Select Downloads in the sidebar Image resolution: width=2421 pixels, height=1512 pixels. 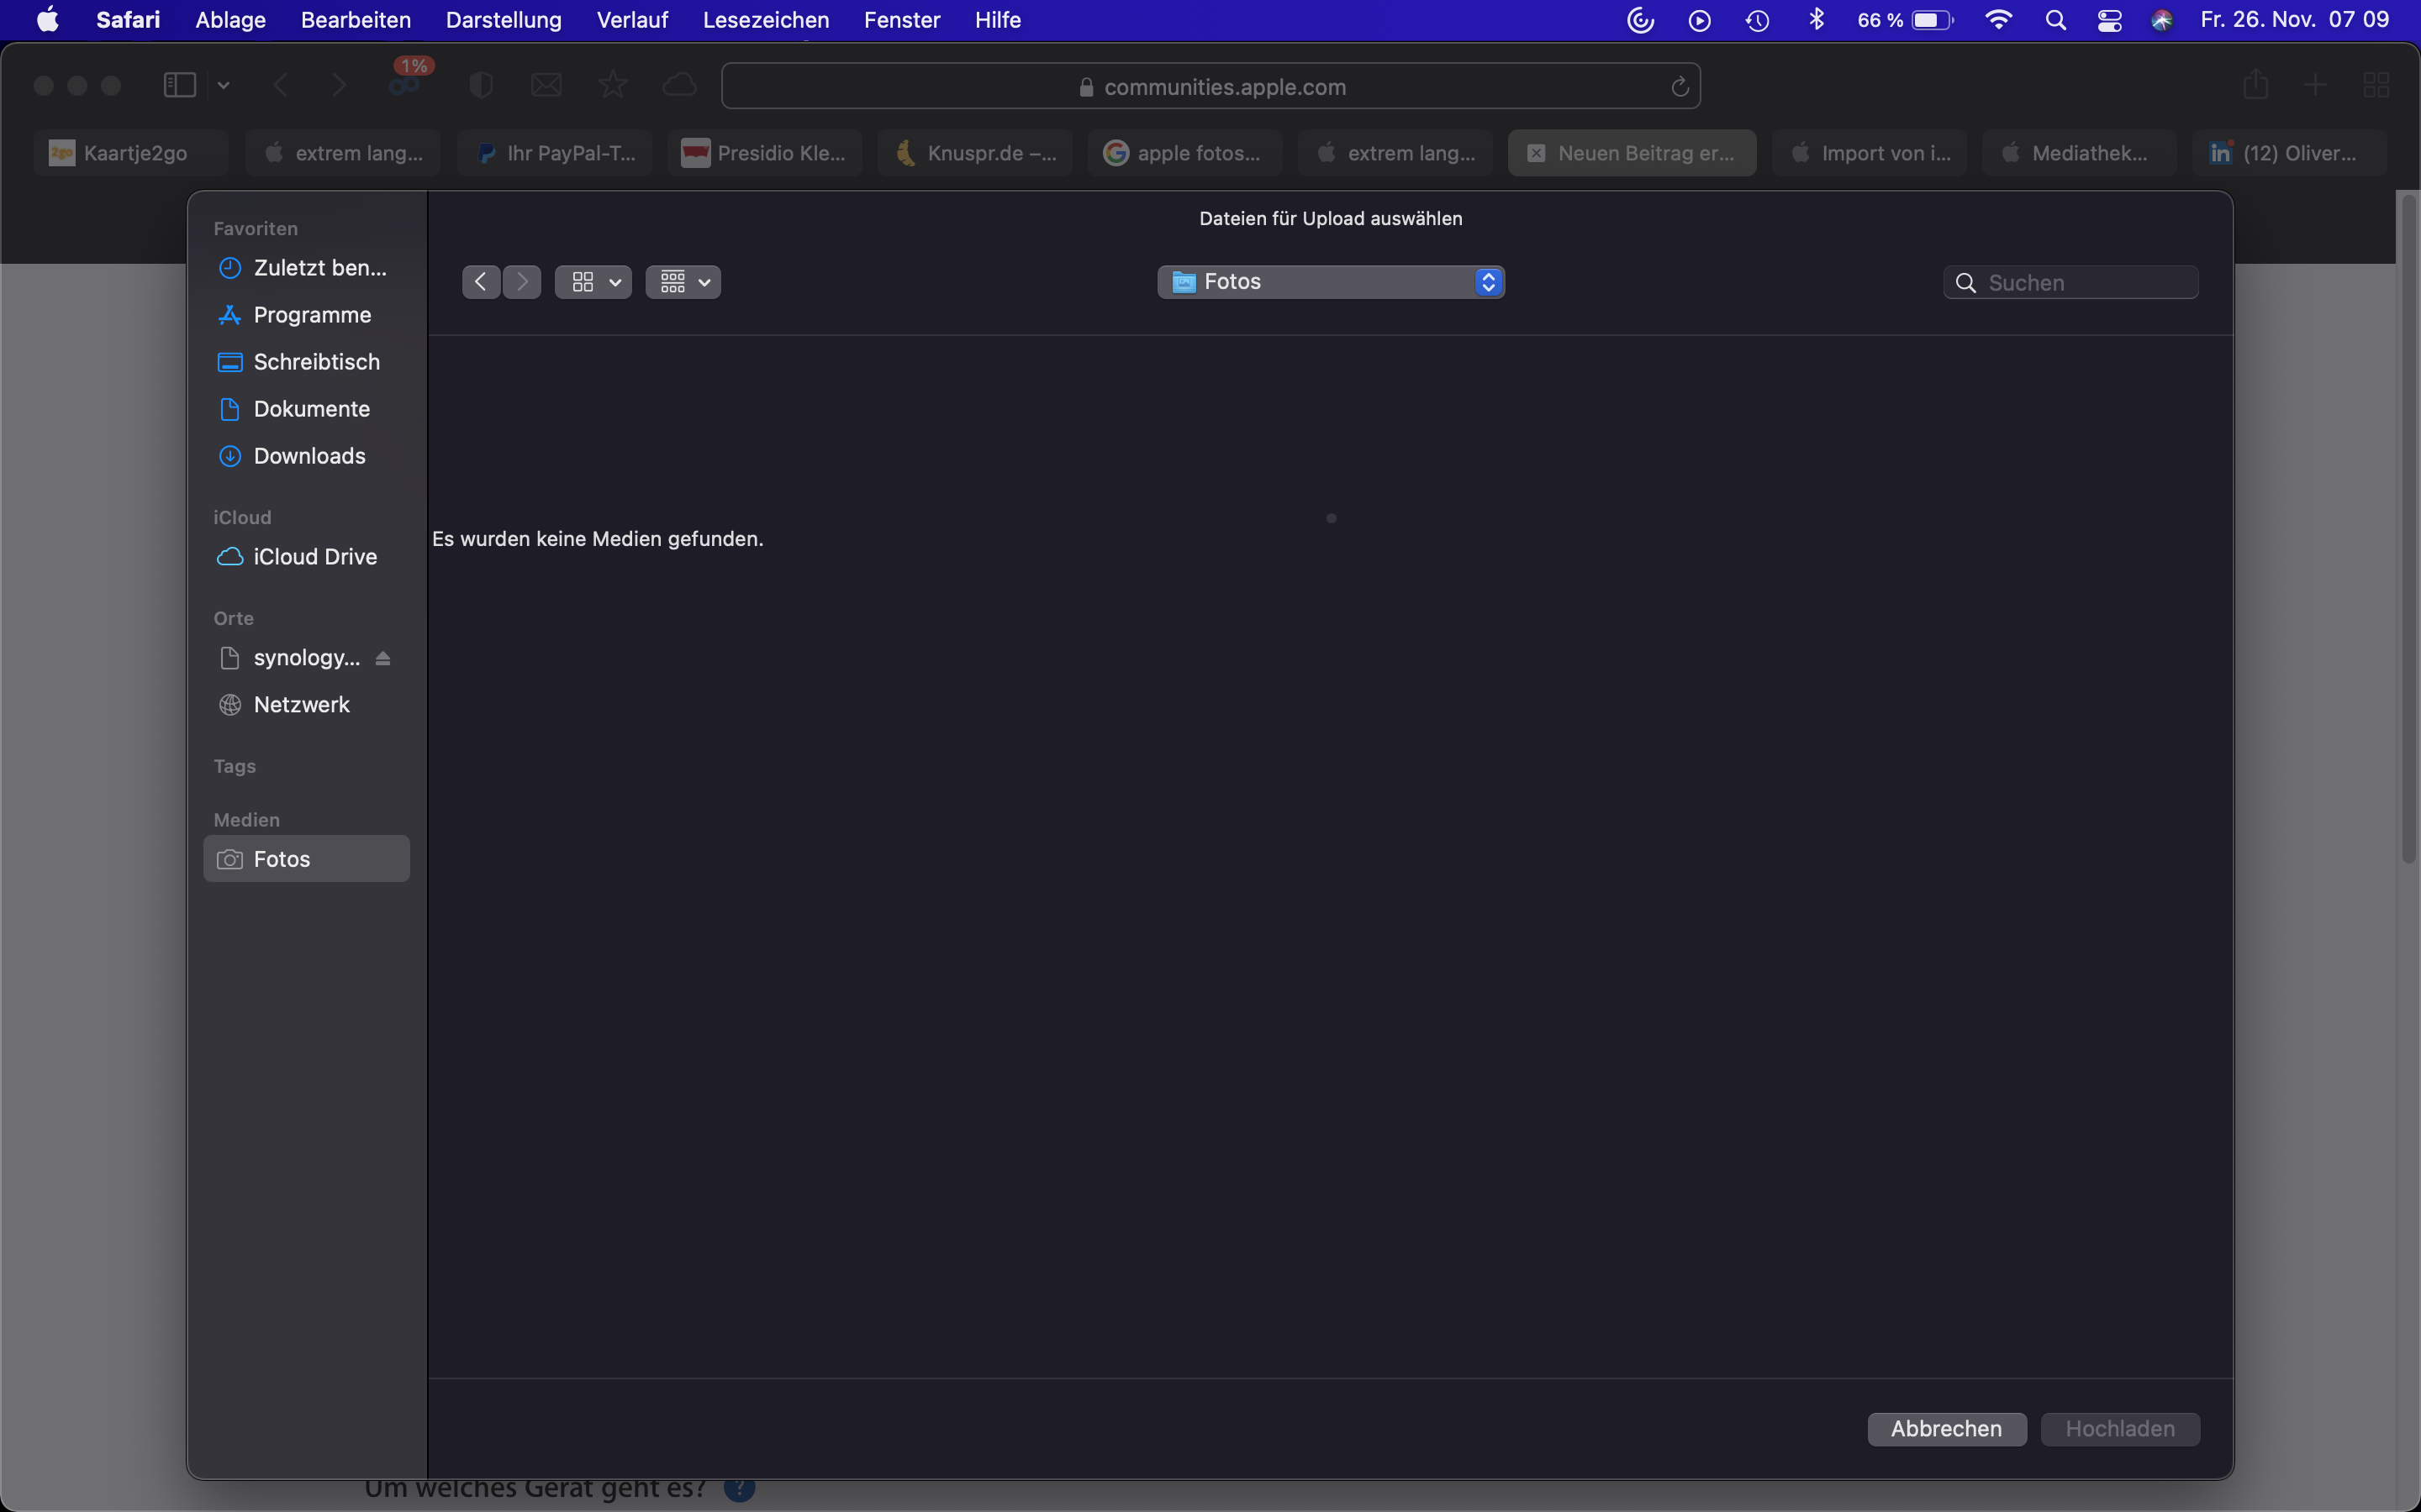309,456
